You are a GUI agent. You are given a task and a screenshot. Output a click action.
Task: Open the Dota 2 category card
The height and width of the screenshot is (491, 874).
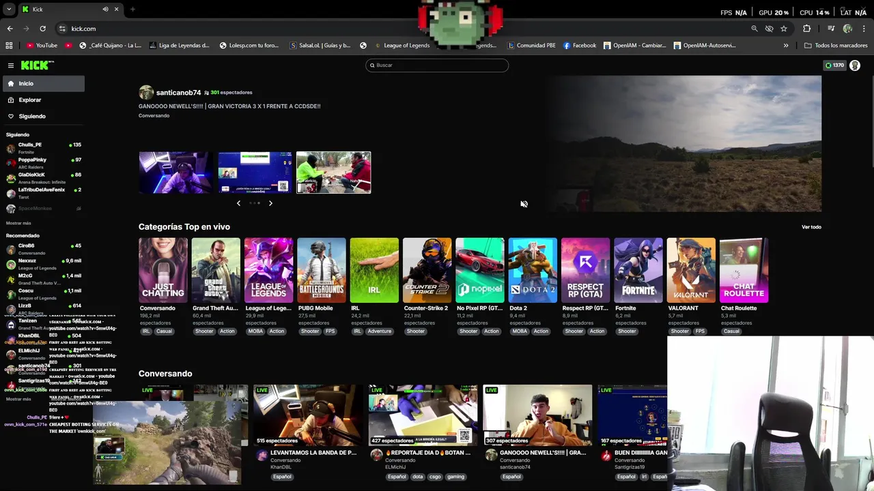tap(533, 270)
